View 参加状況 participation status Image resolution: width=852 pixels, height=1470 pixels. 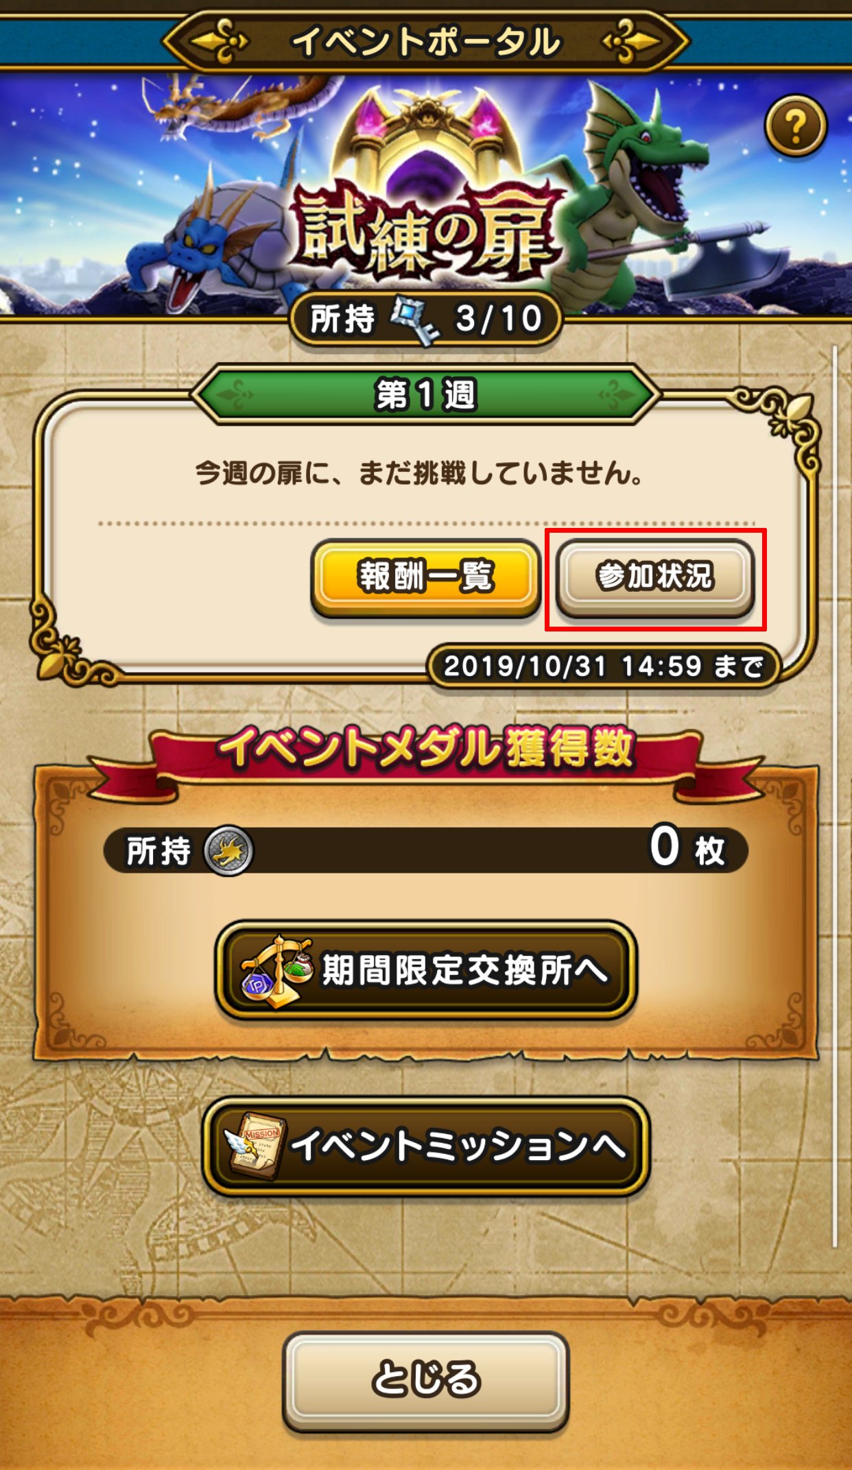coord(655,577)
